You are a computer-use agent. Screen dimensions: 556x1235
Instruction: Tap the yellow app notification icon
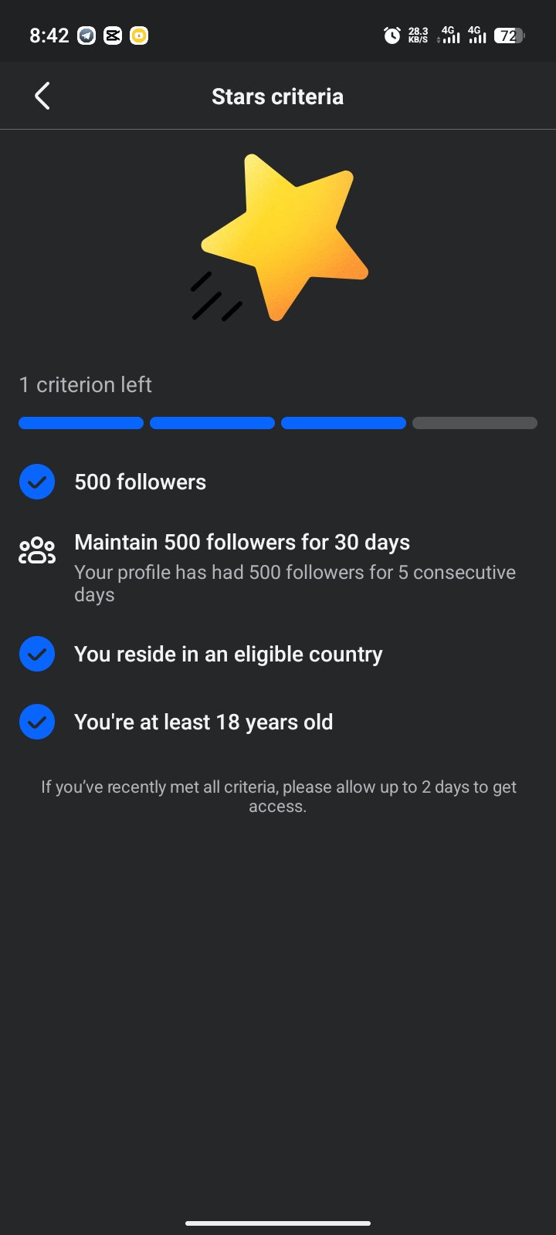coord(139,36)
